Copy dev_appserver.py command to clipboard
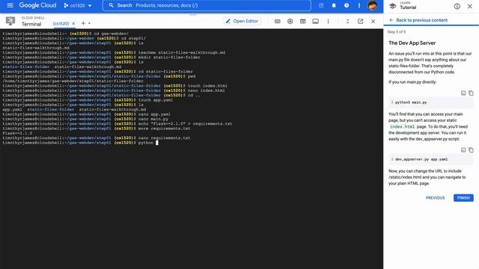The width and height of the screenshot is (479, 269). [x=471, y=149]
